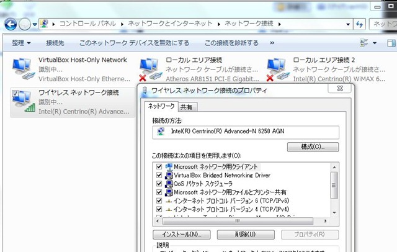Image resolution: width=397 pixels, height=252 pixels.
Task: Click the refresh button beside address bar
Action: 359,24
